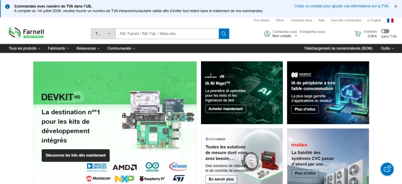Click the blue info icon in banner
Viewport: 402px width, 184px height.
pyautogui.click(x=8, y=7)
